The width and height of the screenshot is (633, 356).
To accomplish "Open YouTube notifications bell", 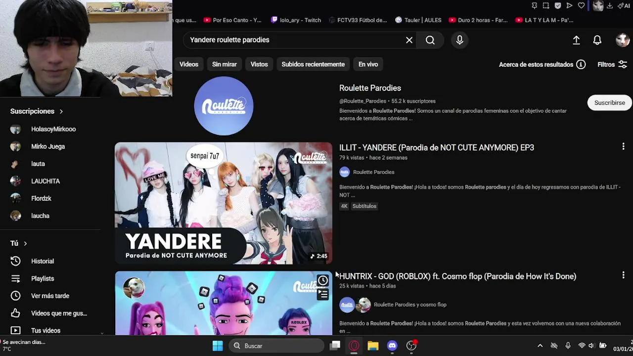I will click(x=597, y=40).
